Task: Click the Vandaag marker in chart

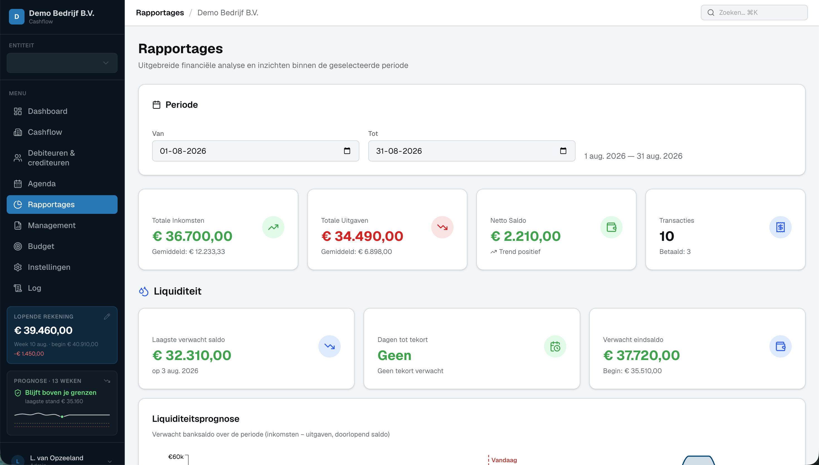Action: point(504,460)
